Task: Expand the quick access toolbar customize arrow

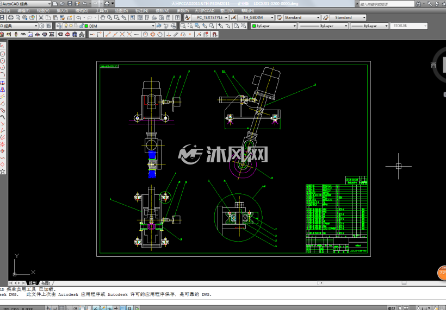Action: (113, 3)
